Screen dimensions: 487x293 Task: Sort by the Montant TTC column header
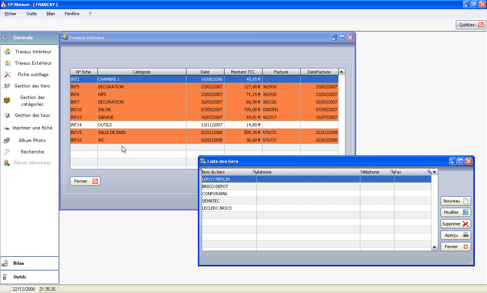tap(243, 72)
